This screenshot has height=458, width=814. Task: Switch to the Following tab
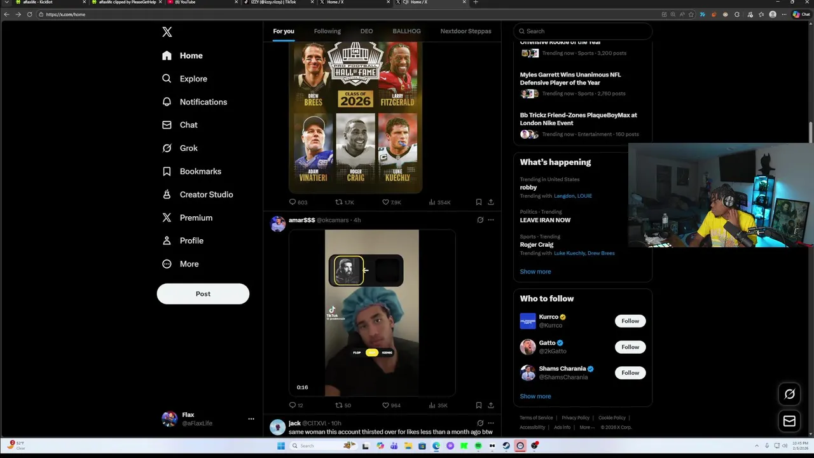[x=327, y=31]
